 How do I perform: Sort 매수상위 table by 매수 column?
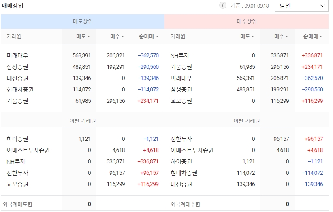[x=282, y=36]
